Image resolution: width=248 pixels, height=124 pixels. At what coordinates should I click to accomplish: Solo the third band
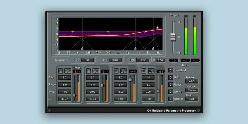(116, 71)
